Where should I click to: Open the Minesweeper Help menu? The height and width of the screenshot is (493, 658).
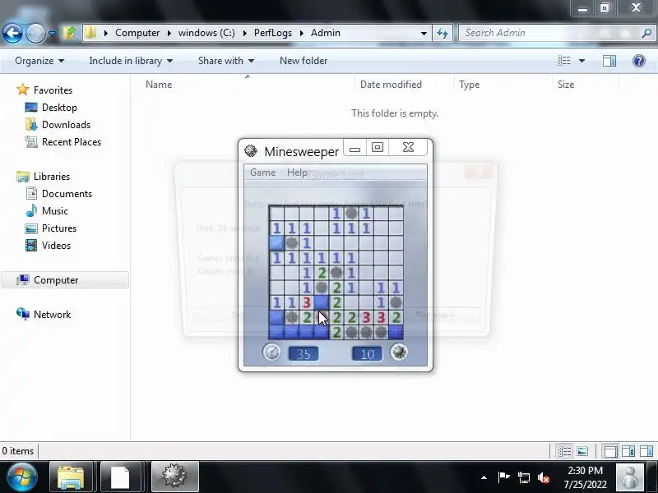[297, 173]
